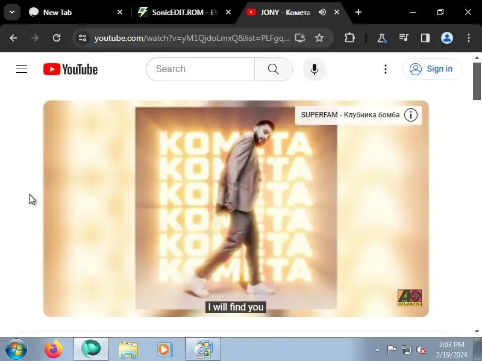
Task: Close the New Tab tab
Action: [120, 12]
